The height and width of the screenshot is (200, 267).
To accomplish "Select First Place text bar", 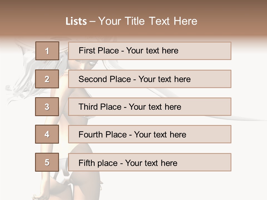I will (x=150, y=51).
